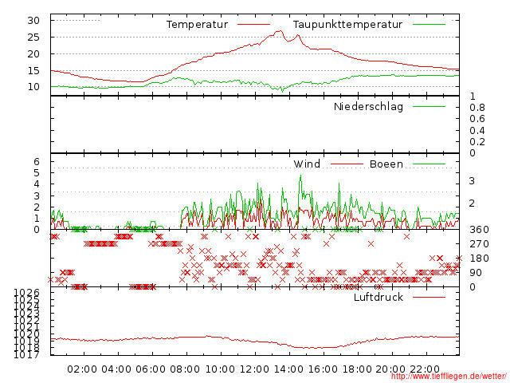This screenshot has height=383, width=510.
Task: Open the tieffliegen.de/wetter link
Action: (449, 376)
